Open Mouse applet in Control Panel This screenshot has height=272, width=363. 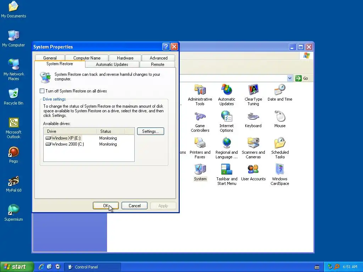[x=280, y=120]
